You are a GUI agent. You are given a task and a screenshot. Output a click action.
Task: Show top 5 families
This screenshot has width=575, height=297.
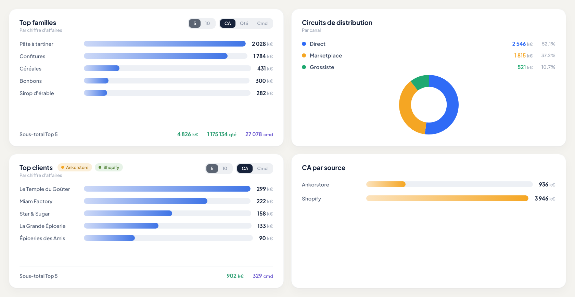tap(195, 23)
